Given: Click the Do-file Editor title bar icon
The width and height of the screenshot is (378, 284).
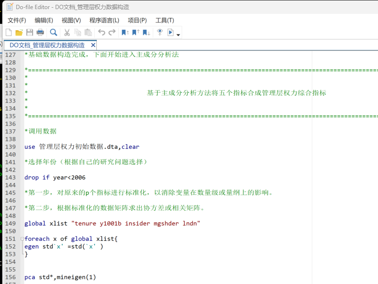Looking at the screenshot, I should coord(10,7).
